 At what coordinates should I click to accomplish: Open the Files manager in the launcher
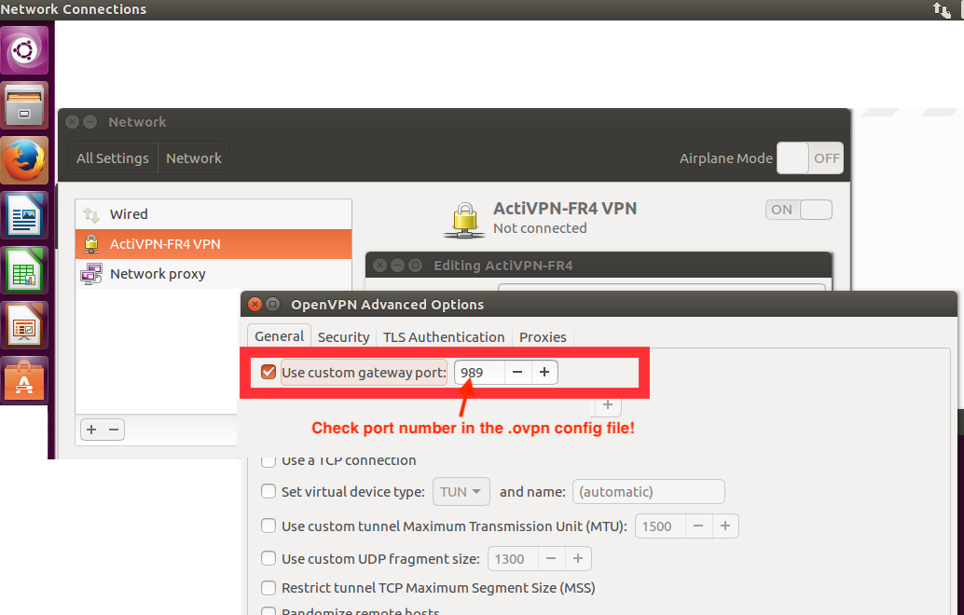(x=24, y=105)
